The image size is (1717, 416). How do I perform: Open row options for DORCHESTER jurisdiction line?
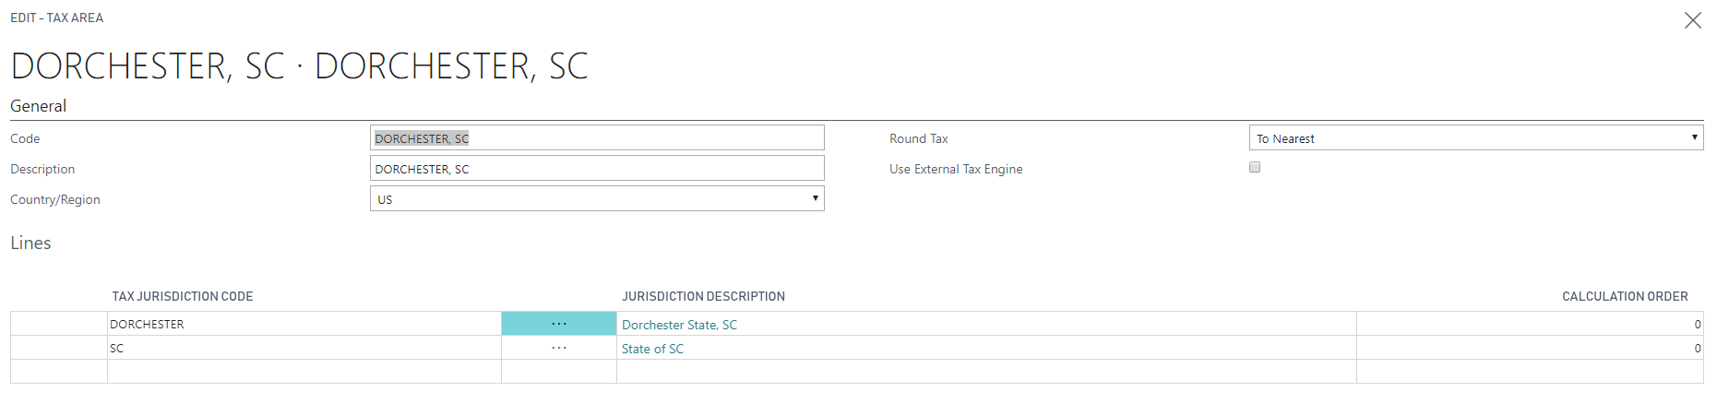tap(559, 324)
